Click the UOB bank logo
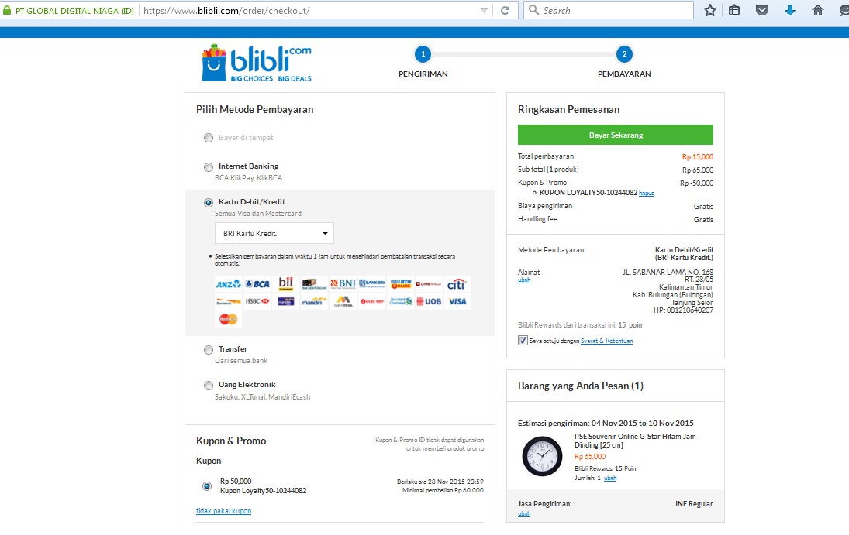This screenshot has width=849, height=535. 429,301
